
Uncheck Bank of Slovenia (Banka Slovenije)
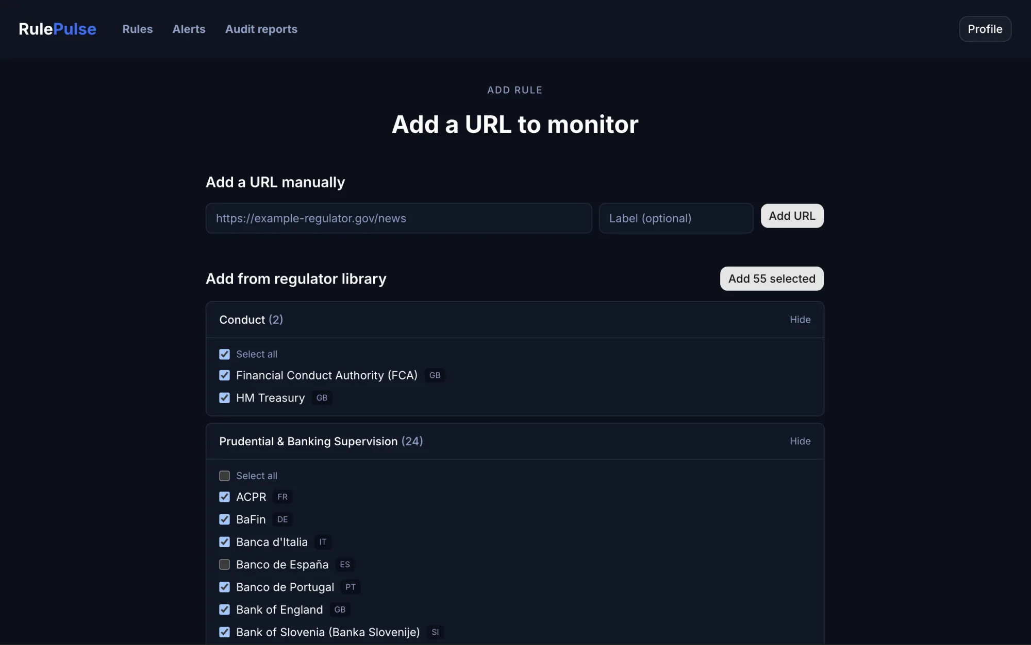pyautogui.click(x=224, y=632)
